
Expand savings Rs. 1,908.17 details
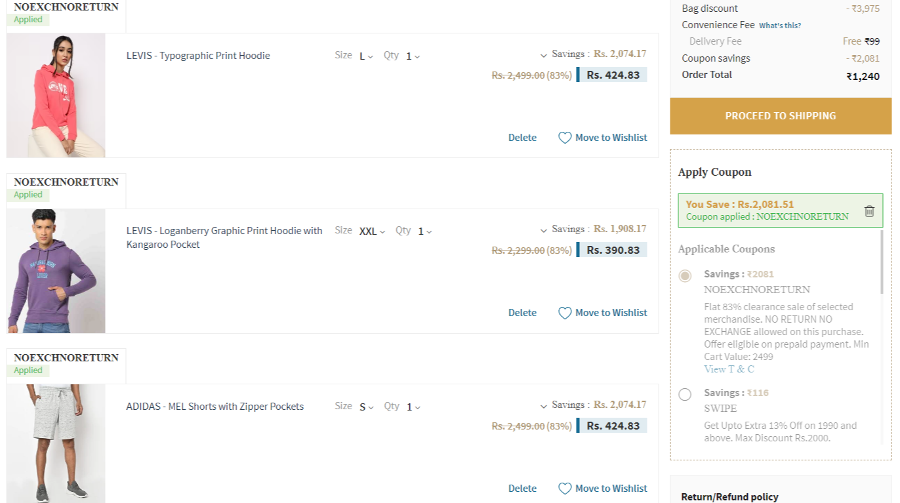[543, 231]
